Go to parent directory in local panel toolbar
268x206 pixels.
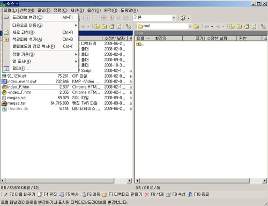[97, 27]
